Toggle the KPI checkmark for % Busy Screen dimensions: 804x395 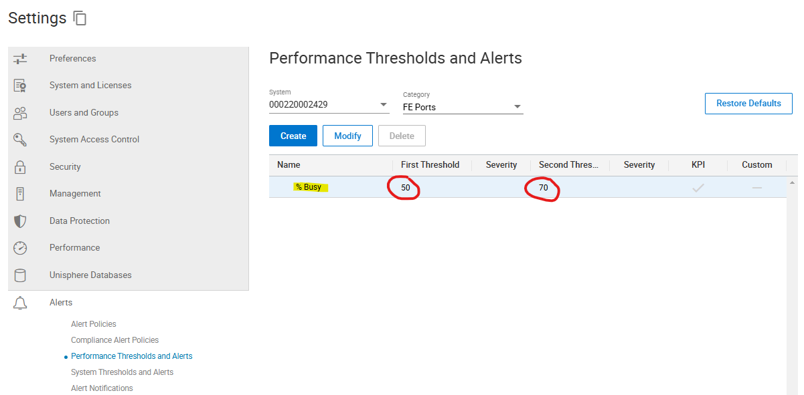click(x=698, y=188)
